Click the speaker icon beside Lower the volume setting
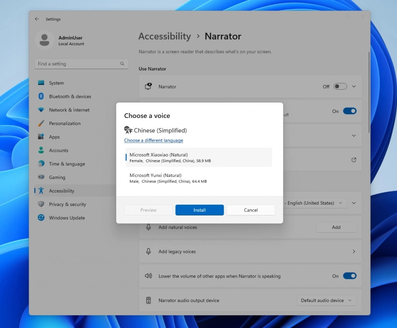The height and width of the screenshot is (328, 397). point(148,276)
